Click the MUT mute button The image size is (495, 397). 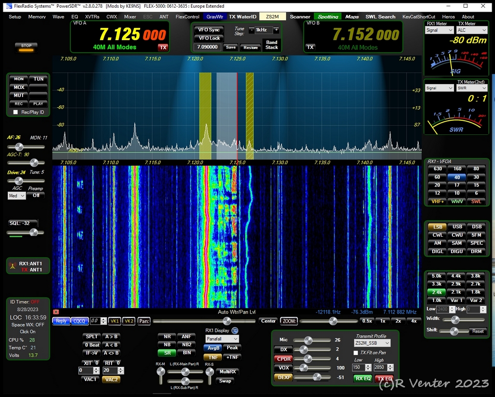pyautogui.click(x=19, y=96)
